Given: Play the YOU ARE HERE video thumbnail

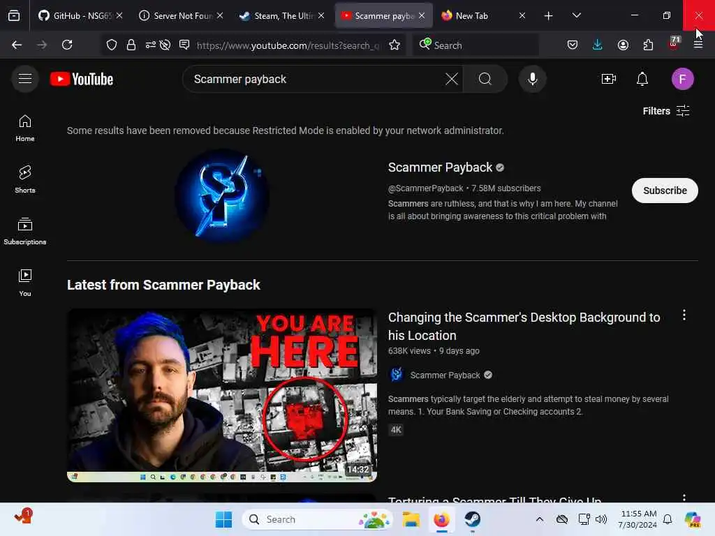Looking at the screenshot, I should [222, 395].
